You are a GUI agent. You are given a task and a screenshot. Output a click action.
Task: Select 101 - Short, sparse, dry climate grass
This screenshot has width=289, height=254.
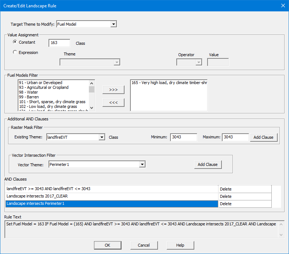(54, 102)
